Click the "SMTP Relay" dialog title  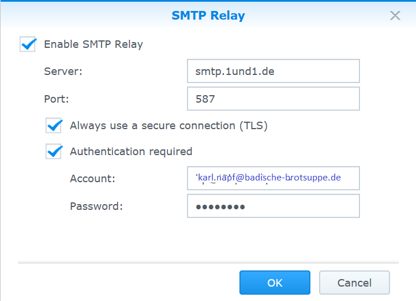(x=208, y=16)
